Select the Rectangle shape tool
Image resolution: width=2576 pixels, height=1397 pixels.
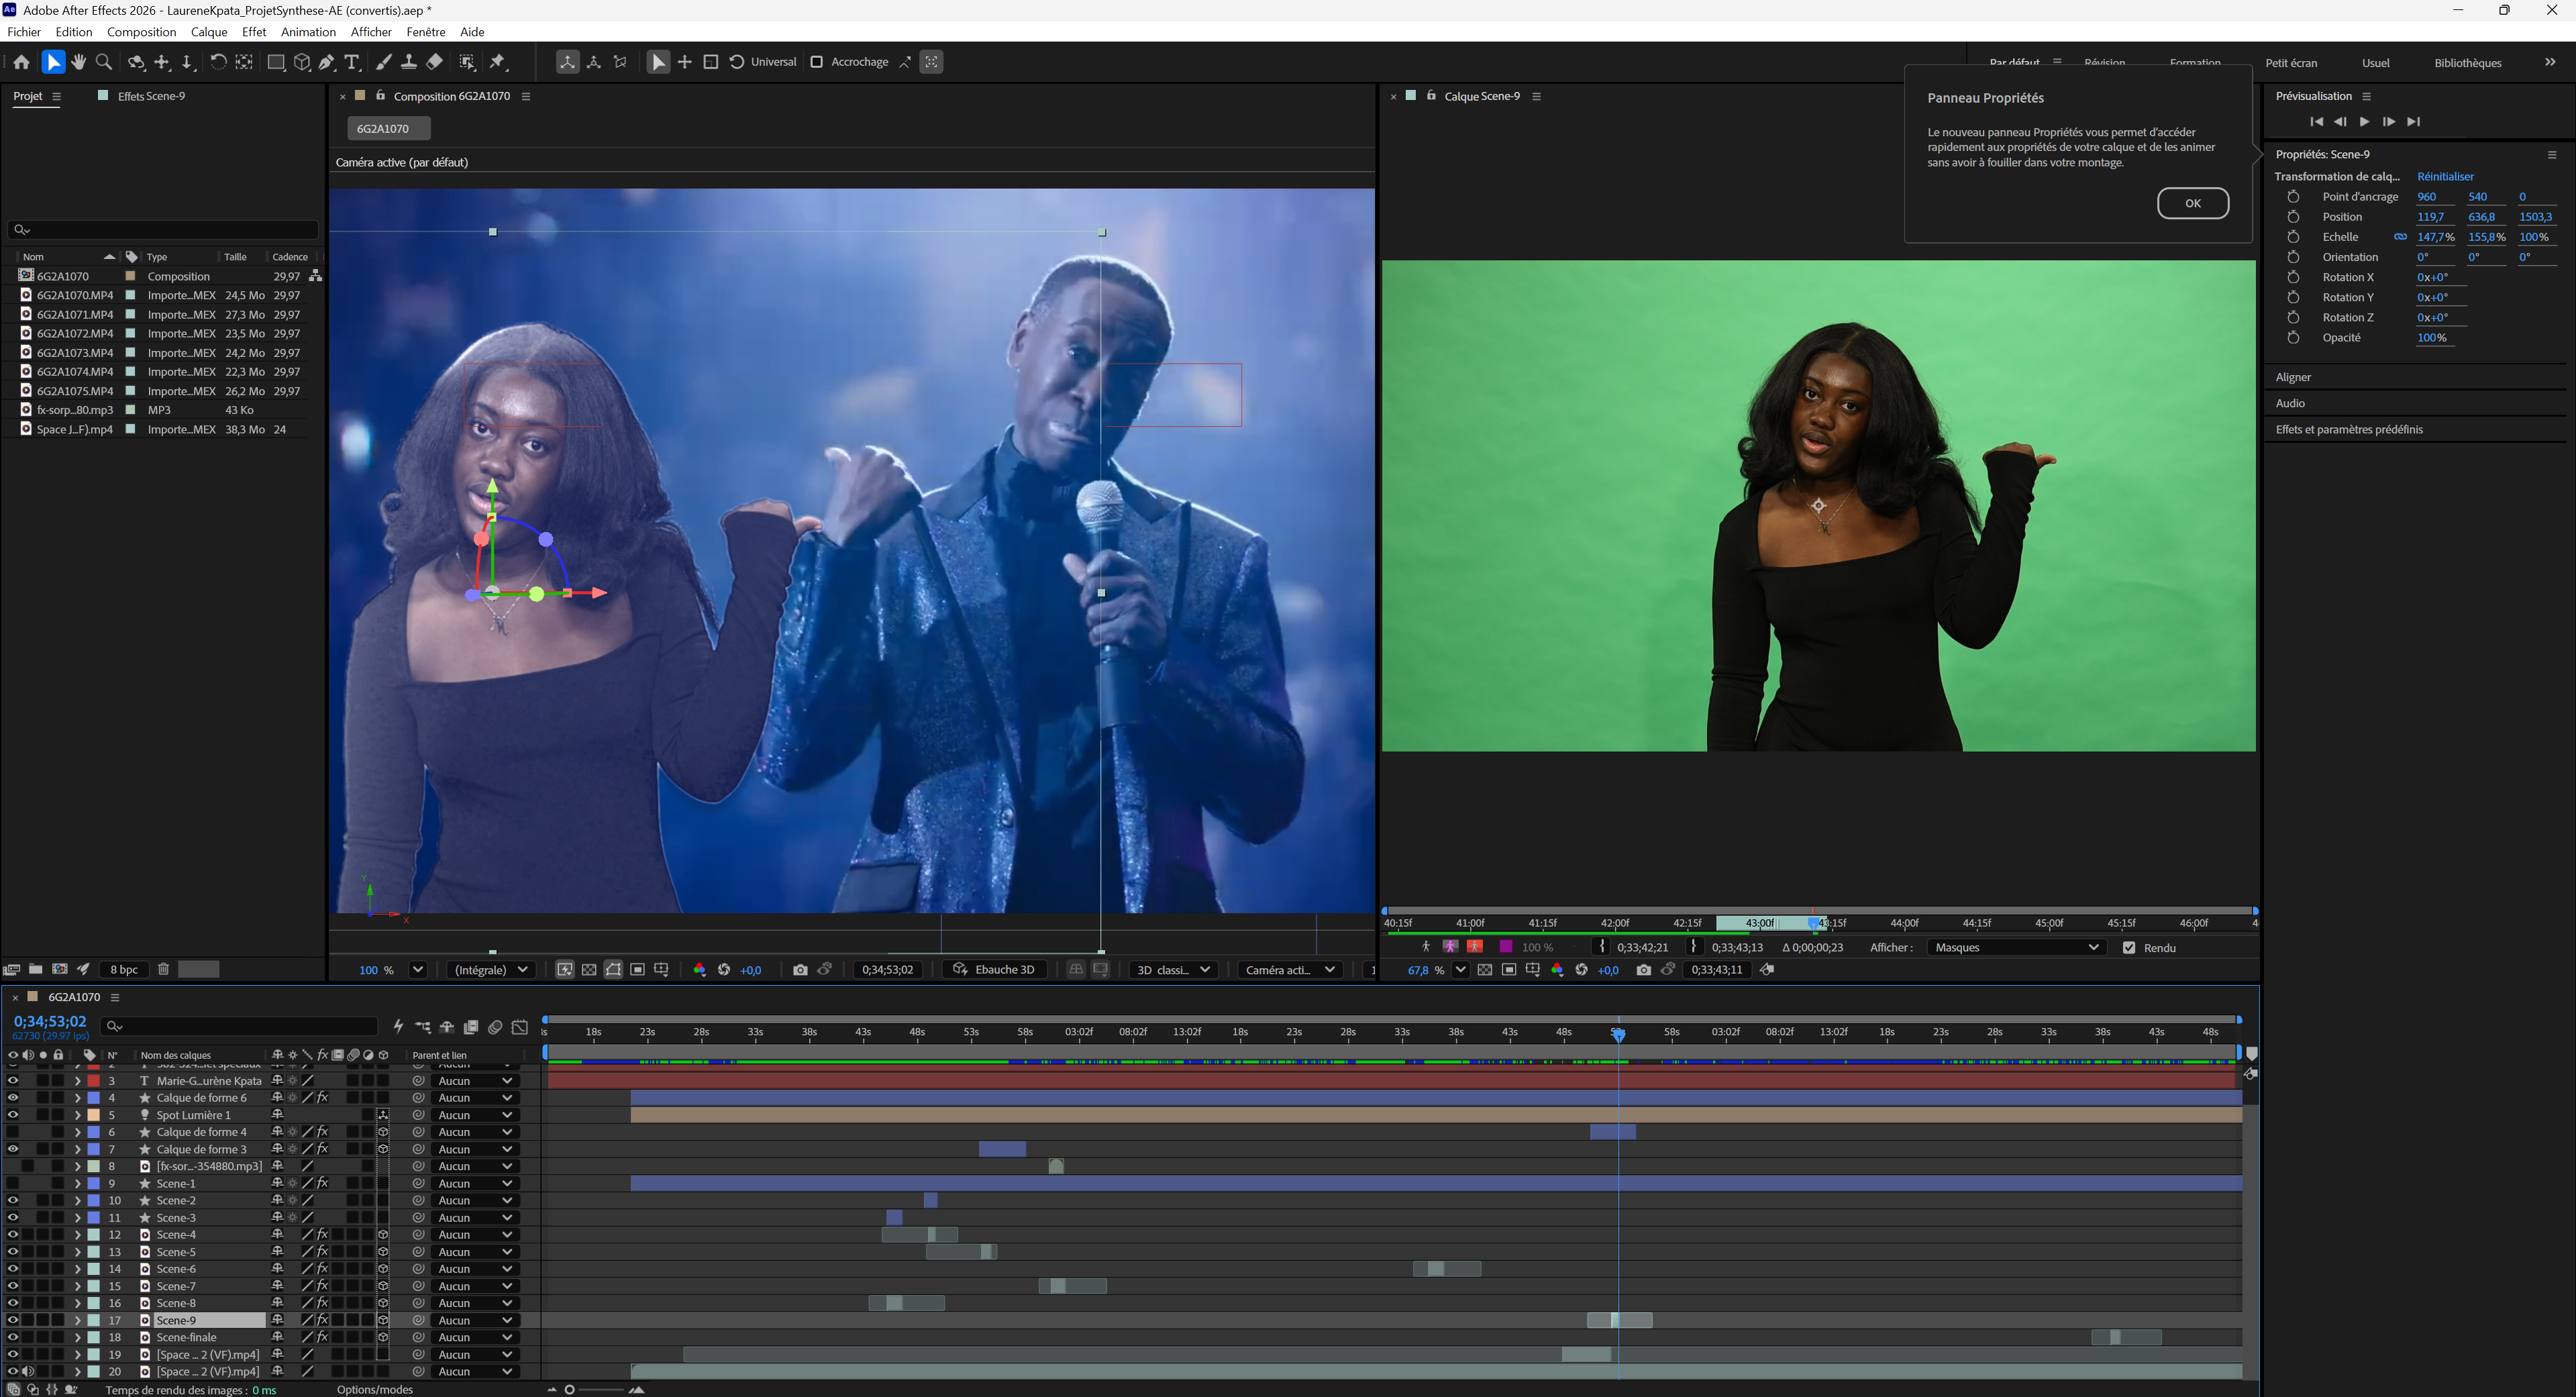click(276, 62)
